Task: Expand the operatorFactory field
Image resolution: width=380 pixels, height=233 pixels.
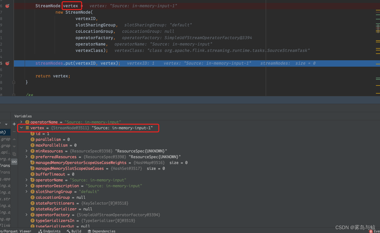Action: tap(26, 215)
